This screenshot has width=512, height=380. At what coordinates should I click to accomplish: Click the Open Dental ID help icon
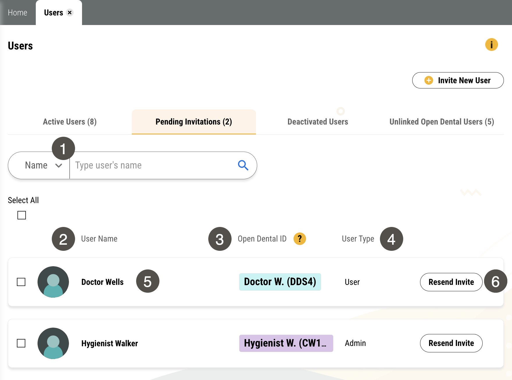click(x=300, y=239)
